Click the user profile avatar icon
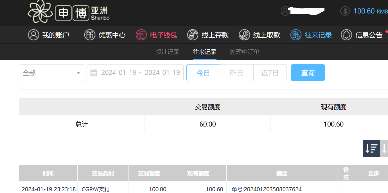388x193 pixels. coord(285,11)
